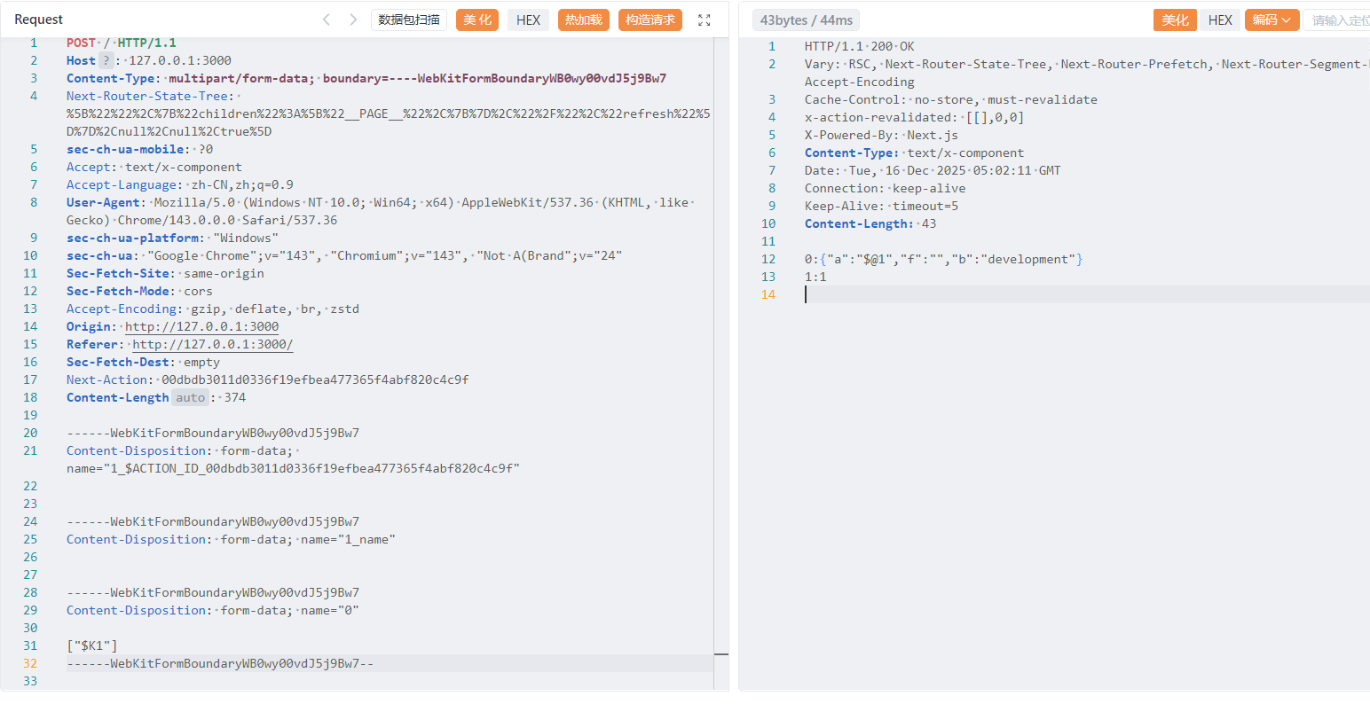Click the previous request left arrow
The height and width of the screenshot is (704, 1370).
coord(327,20)
